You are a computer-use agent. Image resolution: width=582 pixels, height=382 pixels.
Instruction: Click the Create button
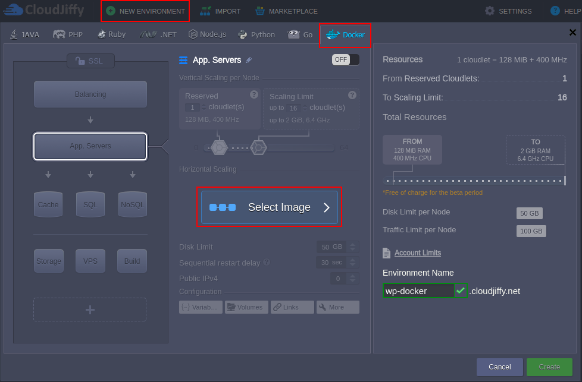click(549, 367)
